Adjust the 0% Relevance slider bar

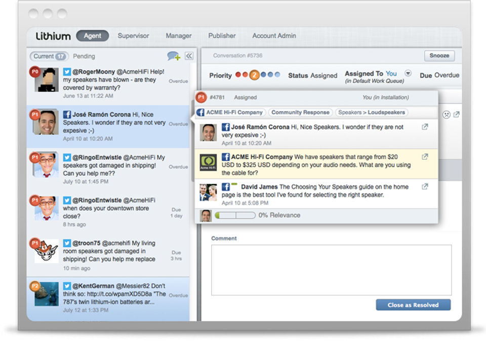click(235, 215)
